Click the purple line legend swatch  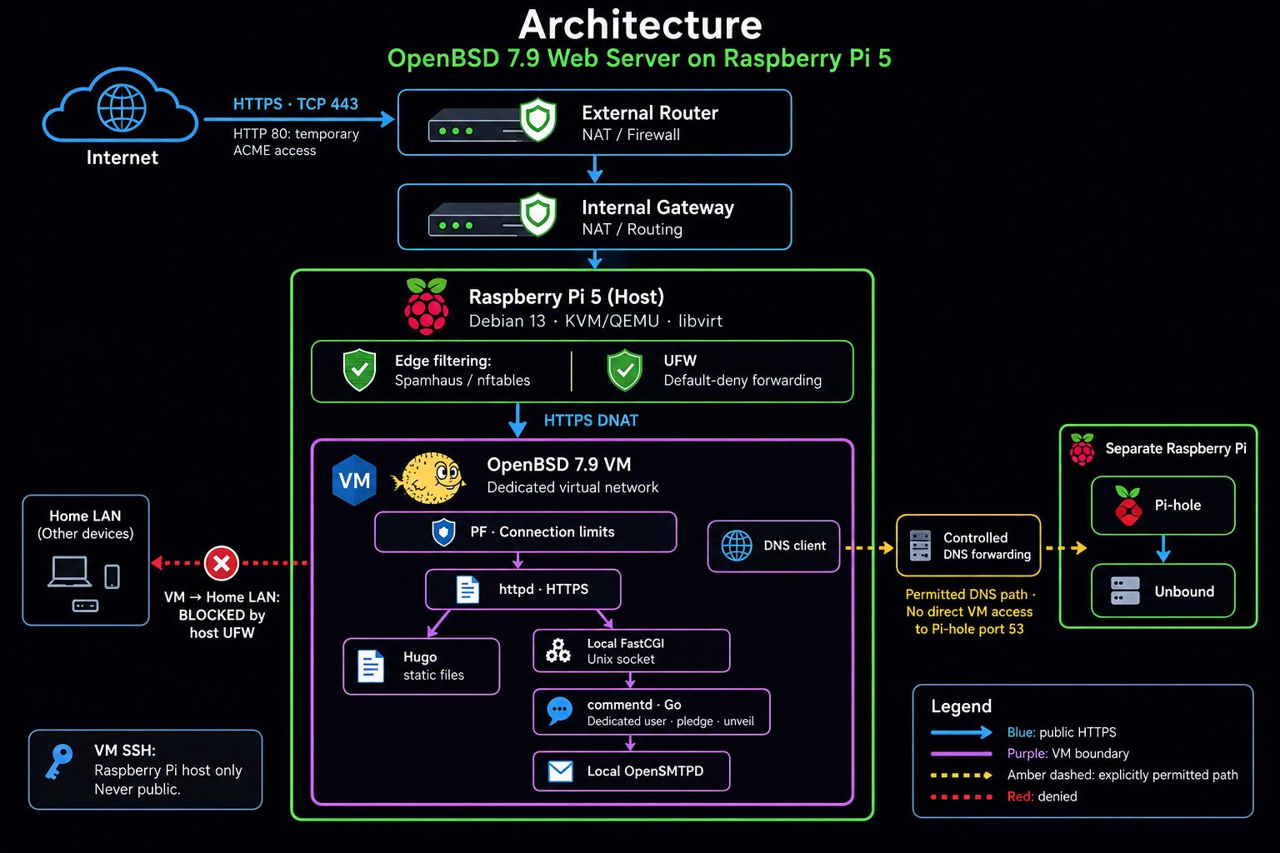tap(962, 754)
